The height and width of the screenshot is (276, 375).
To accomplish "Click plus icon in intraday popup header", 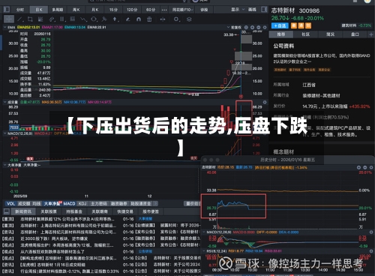I will tap(358, 167).
